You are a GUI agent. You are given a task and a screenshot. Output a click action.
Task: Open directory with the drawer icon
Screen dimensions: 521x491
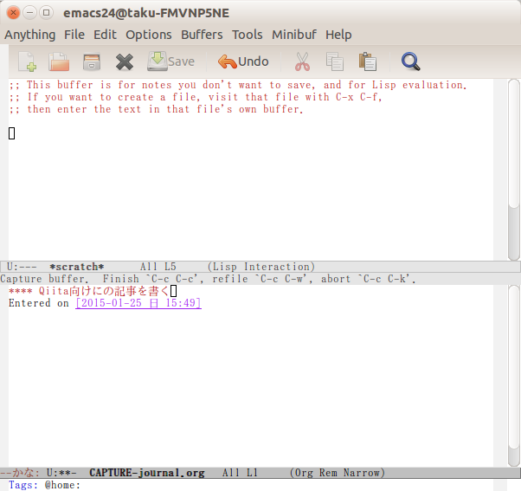pyautogui.click(x=92, y=62)
